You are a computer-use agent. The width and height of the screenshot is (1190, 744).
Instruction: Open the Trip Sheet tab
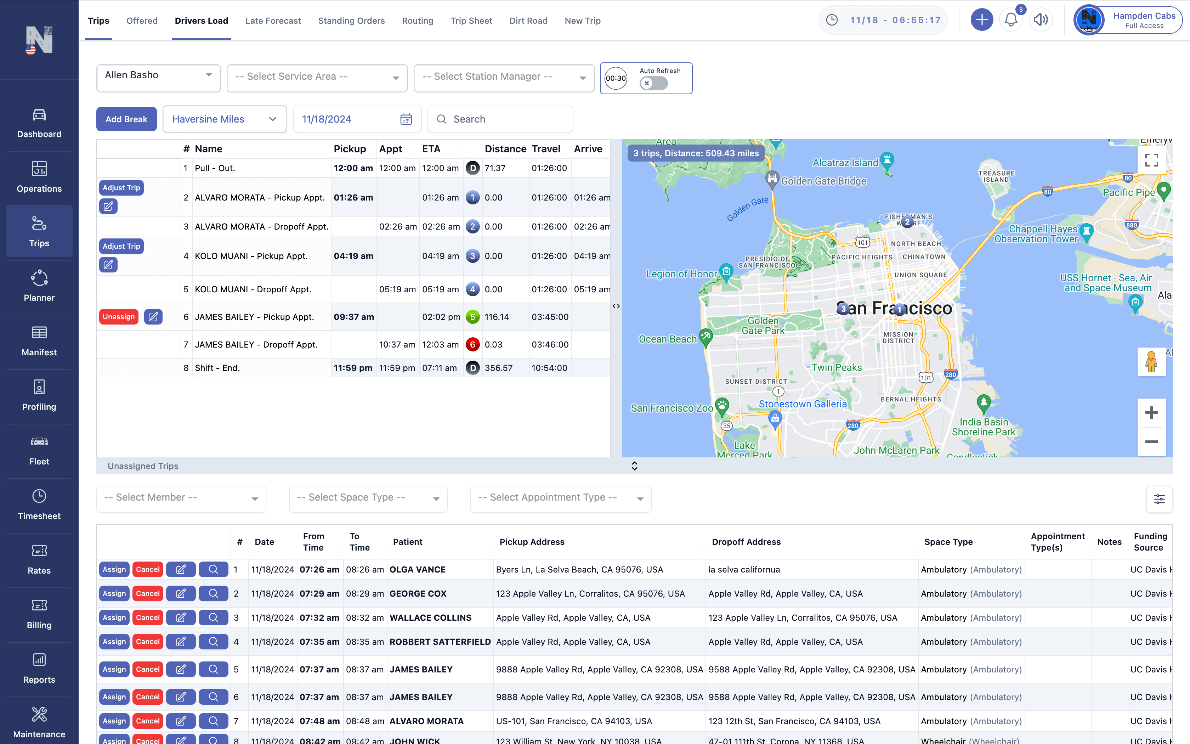(471, 21)
